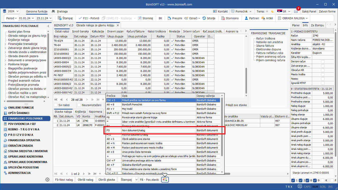
Task: Enable the Svi nalozi checkbox
Action: click(56, 105)
